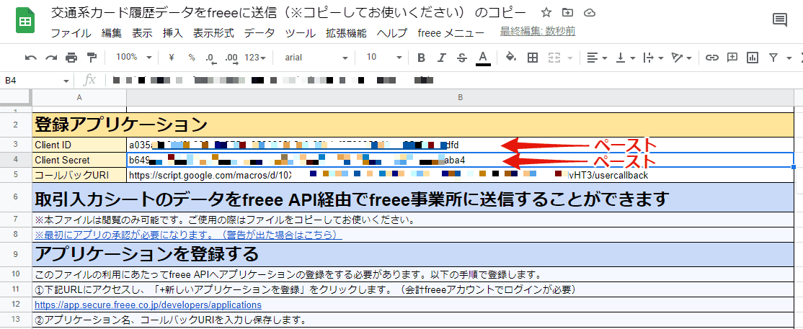Open the text wrapping dropdown
Image resolution: width=803 pixels, height=329 pixels.
pos(654,58)
